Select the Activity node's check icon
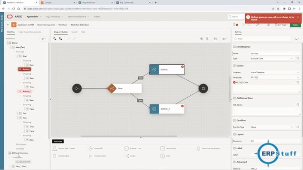The image size is (303, 170). click(154, 69)
